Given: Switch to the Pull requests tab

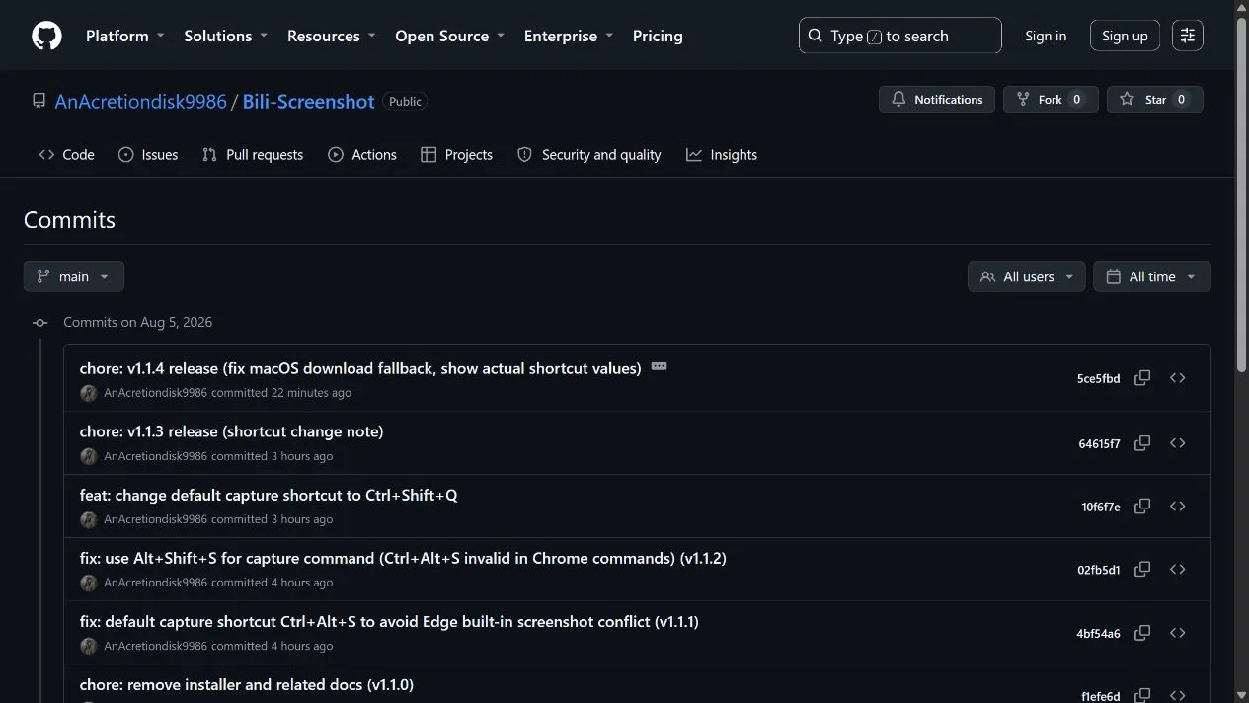Looking at the screenshot, I should 253,155.
